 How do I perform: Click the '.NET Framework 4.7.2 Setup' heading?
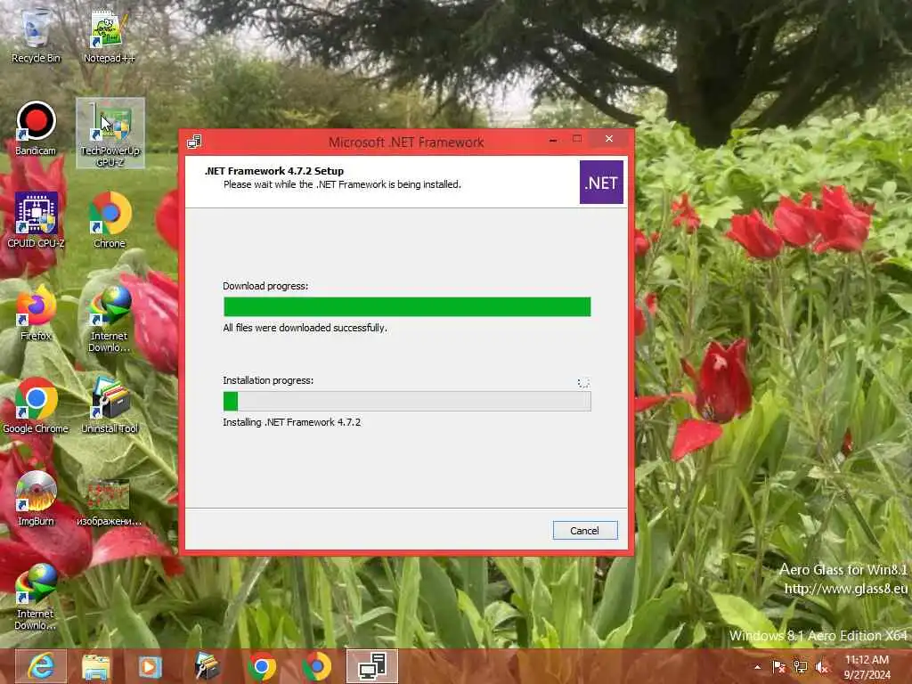(x=274, y=171)
